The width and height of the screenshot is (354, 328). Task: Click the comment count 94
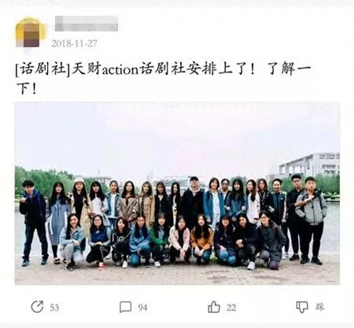point(142,308)
